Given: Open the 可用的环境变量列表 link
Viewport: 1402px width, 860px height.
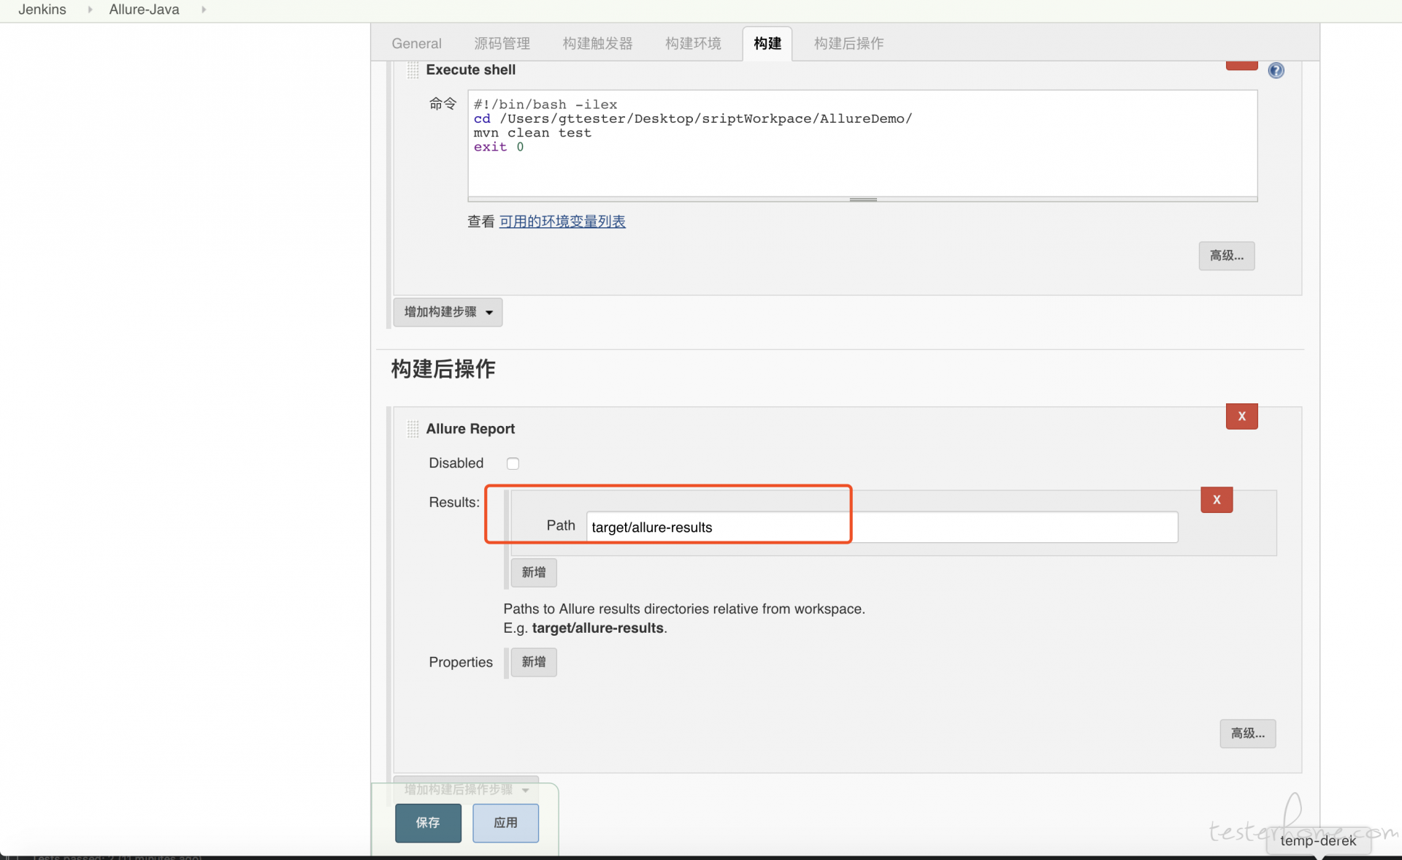Looking at the screenshot, I should [562, 221].
